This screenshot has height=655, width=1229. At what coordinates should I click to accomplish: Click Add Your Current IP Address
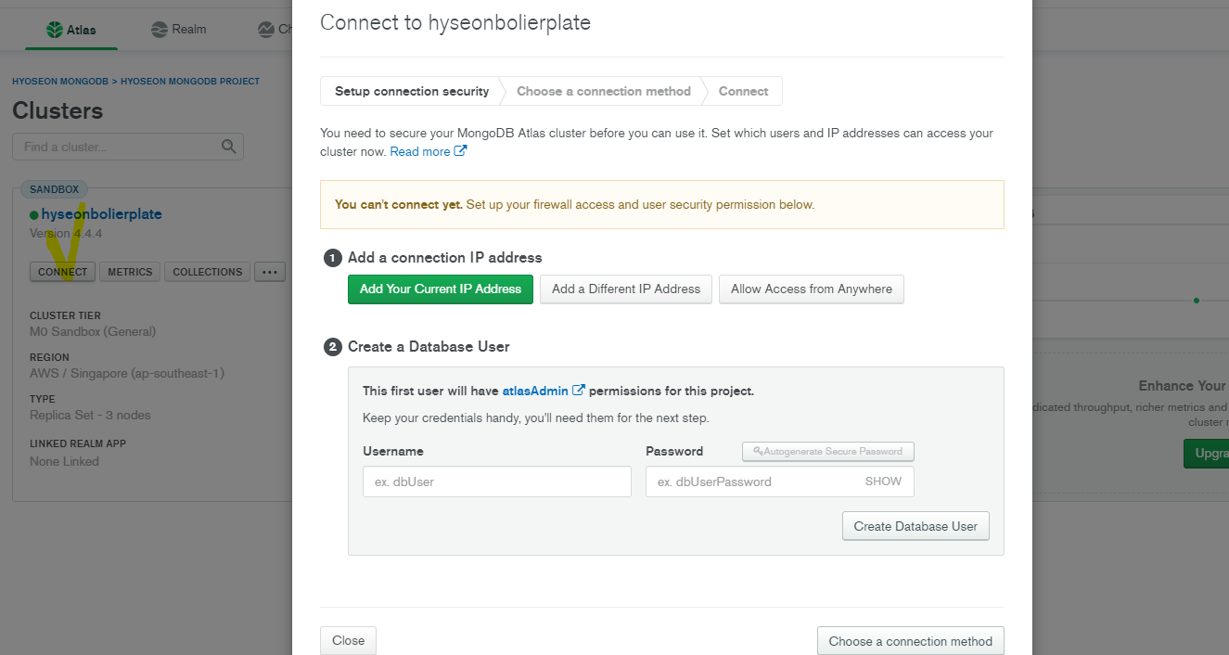click(441, 289)
